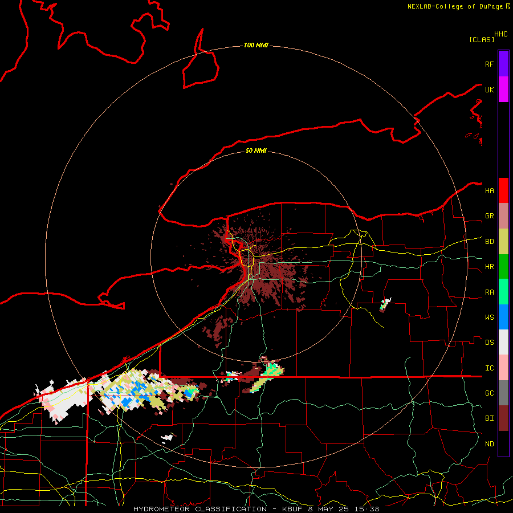
Task: Select the BD olive yellow legend swatch
Action: (x=503, y=242)
